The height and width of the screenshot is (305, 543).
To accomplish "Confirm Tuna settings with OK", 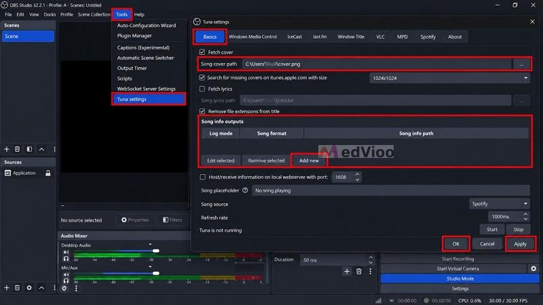I will coord(455,244).
